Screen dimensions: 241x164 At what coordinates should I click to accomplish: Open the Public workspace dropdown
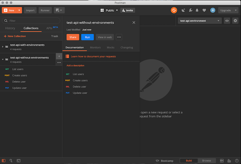tap(109, 10)
